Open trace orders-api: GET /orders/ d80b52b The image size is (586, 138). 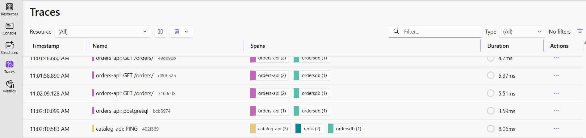coord(125,75)
